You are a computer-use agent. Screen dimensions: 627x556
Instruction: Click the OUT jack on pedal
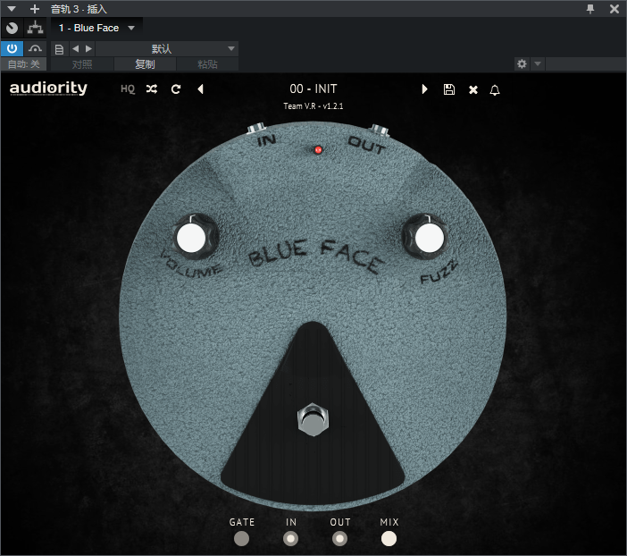(380, 131)
